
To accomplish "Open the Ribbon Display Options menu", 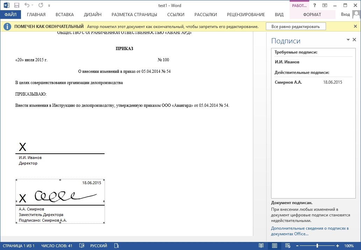I will tap(325, 6).
